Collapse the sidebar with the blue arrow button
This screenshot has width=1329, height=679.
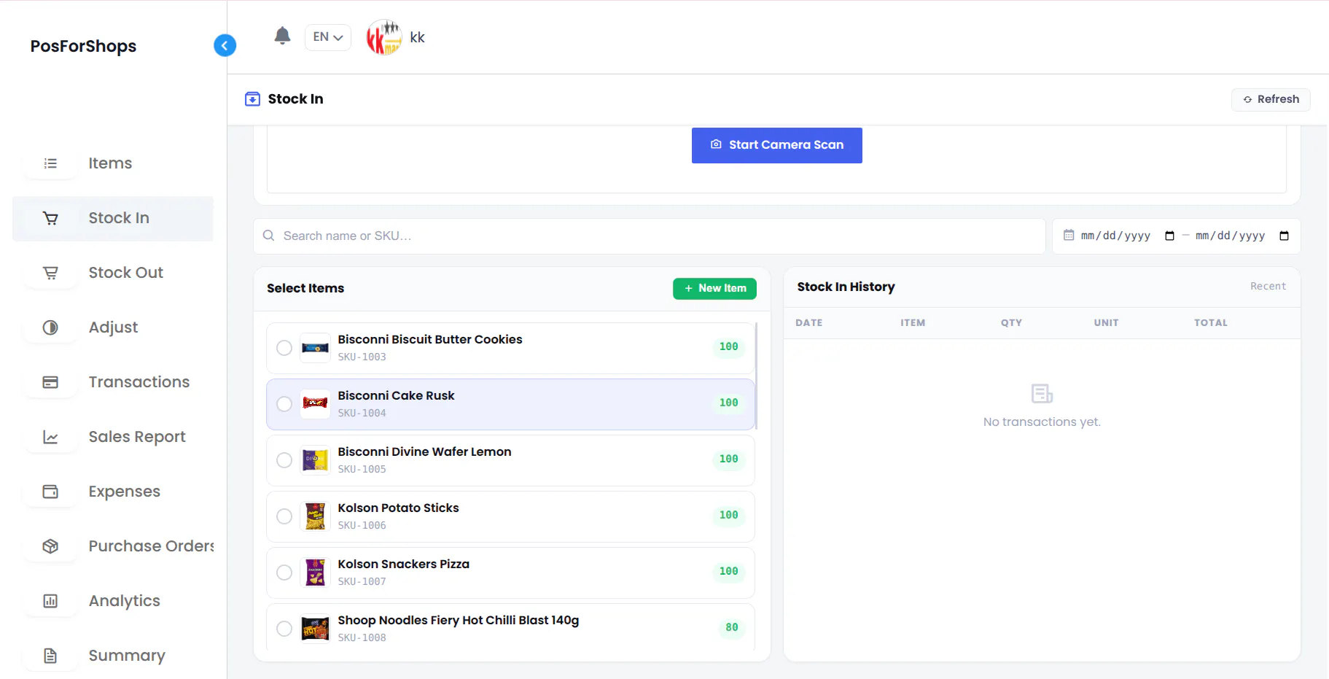tap(225, 45)
